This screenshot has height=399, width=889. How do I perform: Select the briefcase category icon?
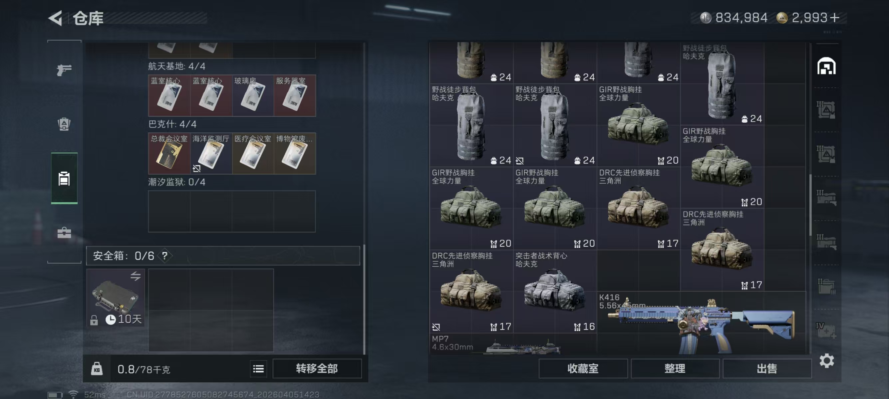[64, 232]
